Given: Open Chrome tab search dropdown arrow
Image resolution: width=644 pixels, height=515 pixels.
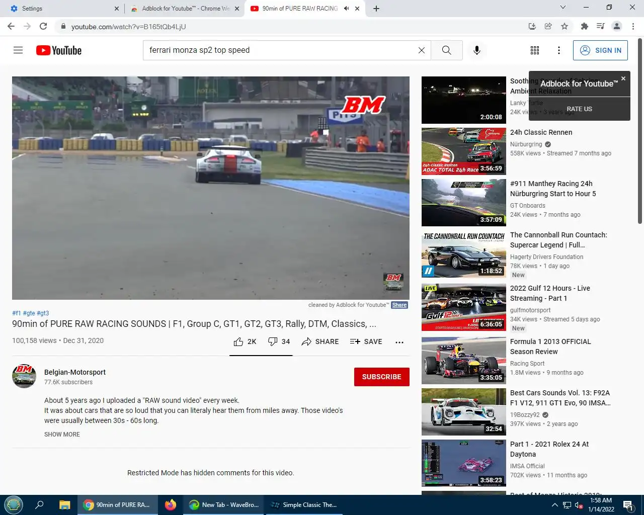Looking at the screenshot, I should click(563, 7).
